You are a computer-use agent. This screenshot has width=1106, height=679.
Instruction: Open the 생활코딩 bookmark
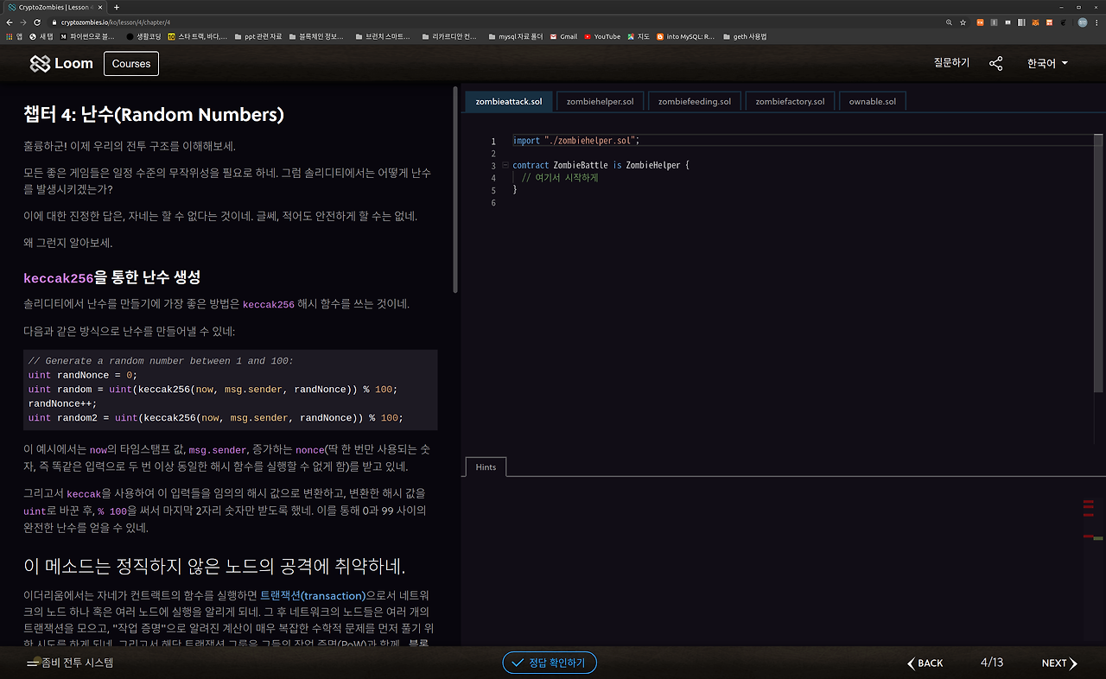tap(143, 37)
